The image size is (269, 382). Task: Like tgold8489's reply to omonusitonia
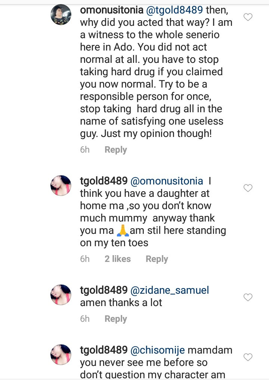pyautogui.click(x=248, y=188)
